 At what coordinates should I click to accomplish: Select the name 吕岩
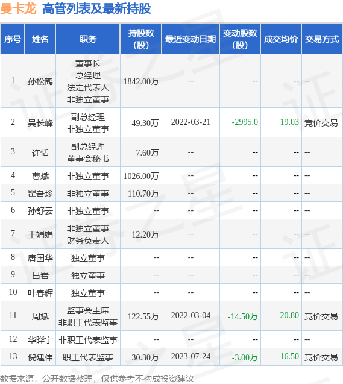tap(40, 275)
